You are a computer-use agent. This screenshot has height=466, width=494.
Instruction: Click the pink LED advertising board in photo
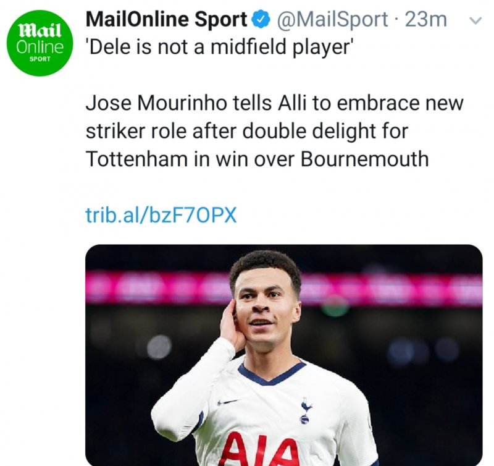pos(284,289)
